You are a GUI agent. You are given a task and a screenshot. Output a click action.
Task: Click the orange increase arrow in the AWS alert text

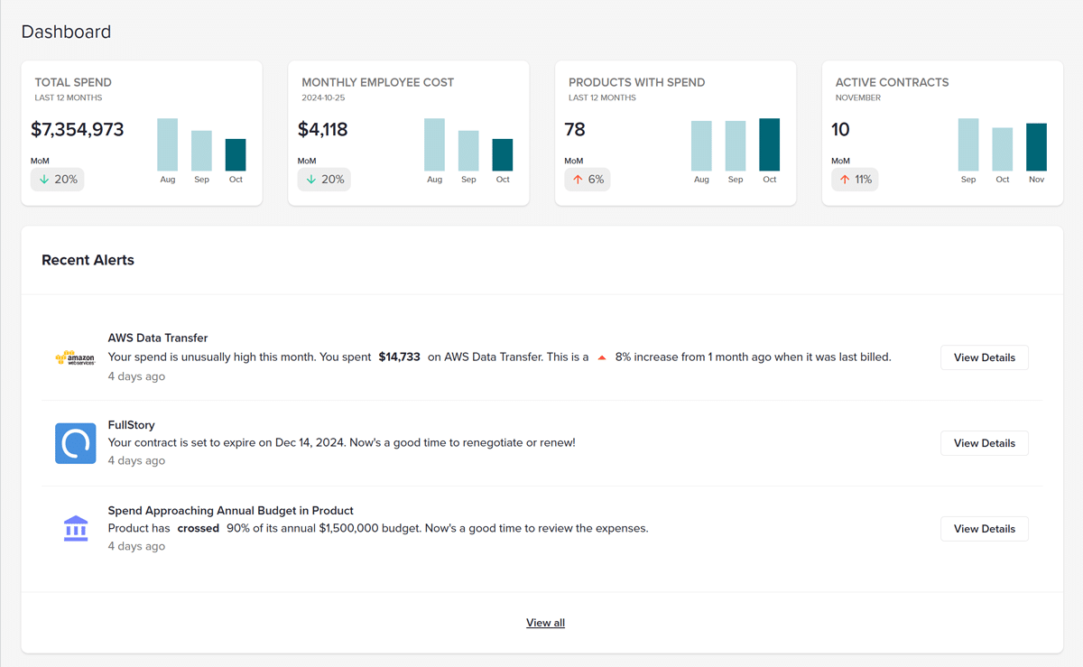(601, 357)
